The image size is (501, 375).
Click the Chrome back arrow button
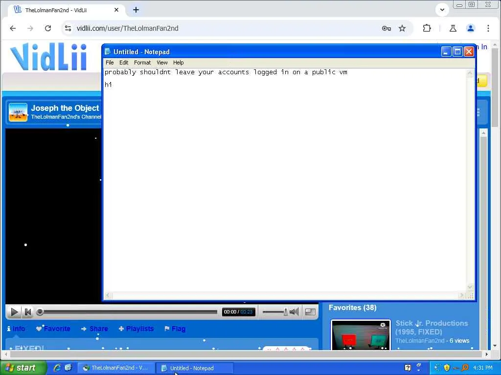13,28
